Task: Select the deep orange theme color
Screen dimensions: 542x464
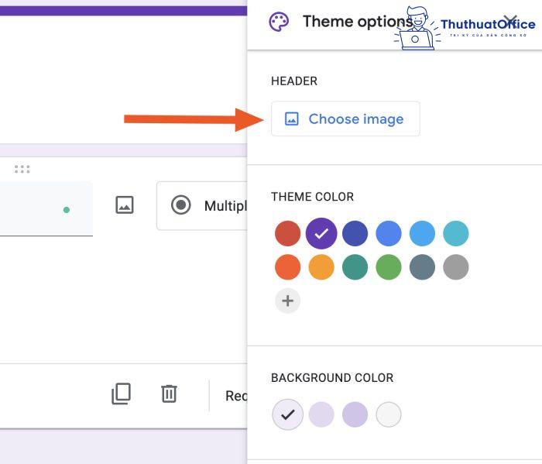Action: click(x=287, y=267)
